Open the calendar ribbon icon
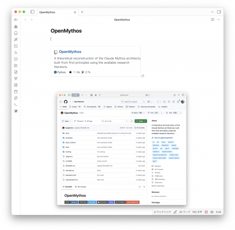 pos(16,91)
